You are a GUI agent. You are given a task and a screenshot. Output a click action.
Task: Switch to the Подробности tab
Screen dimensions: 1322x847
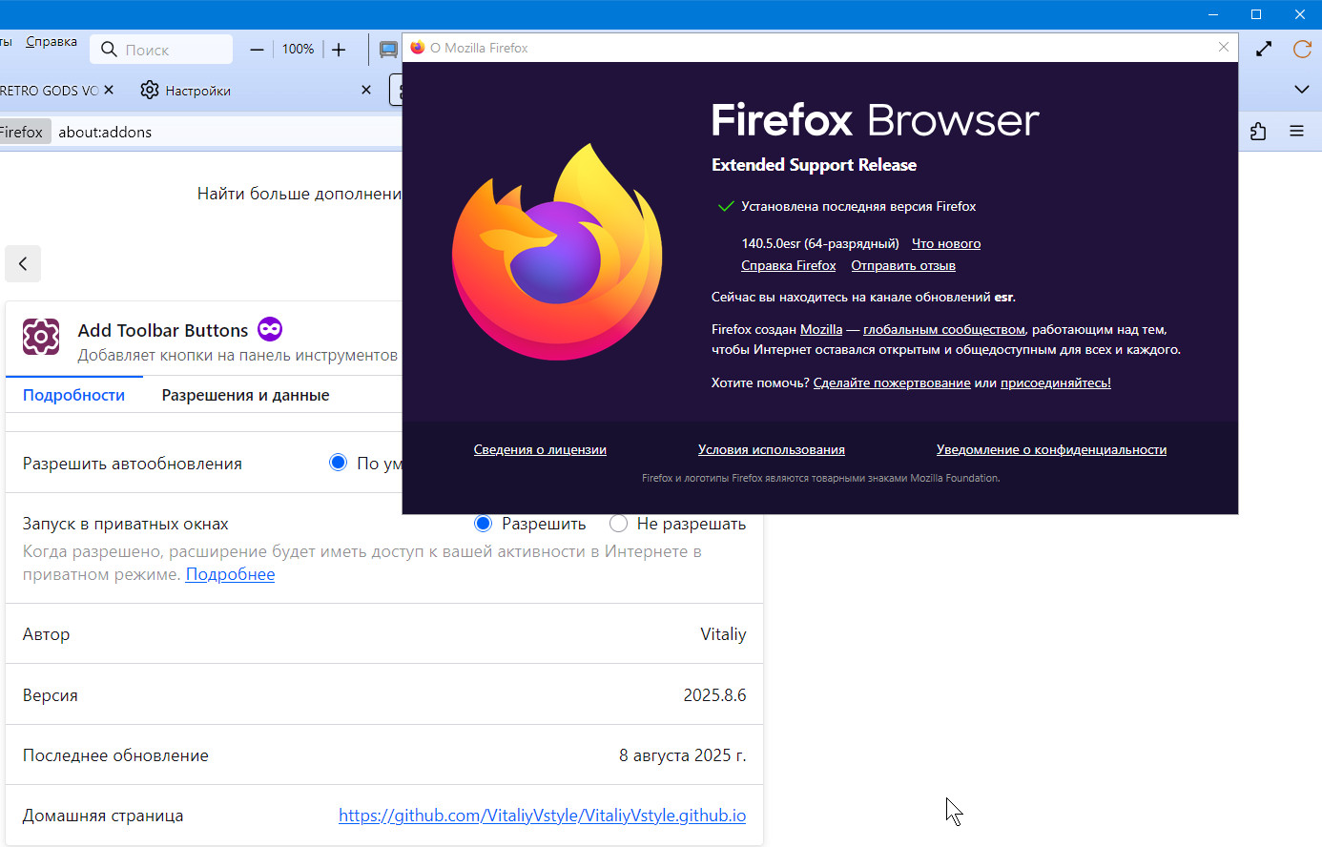[73, 395]
